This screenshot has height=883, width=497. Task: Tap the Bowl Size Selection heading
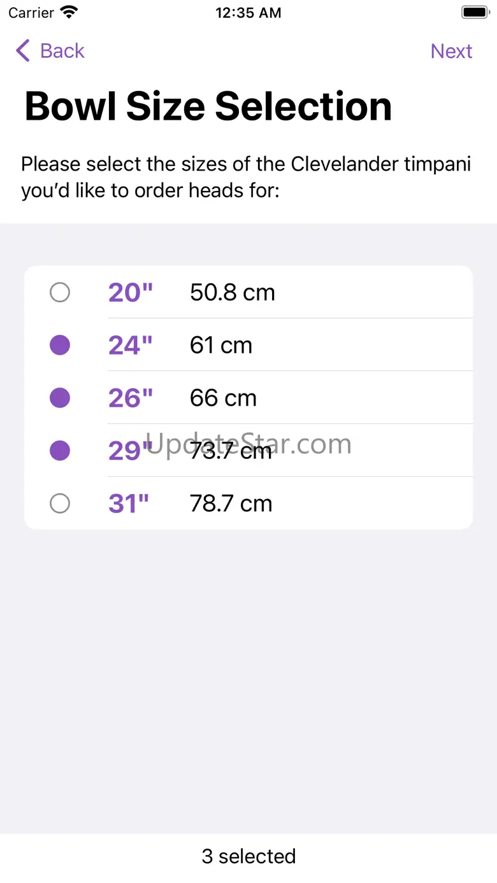(208, 106)
